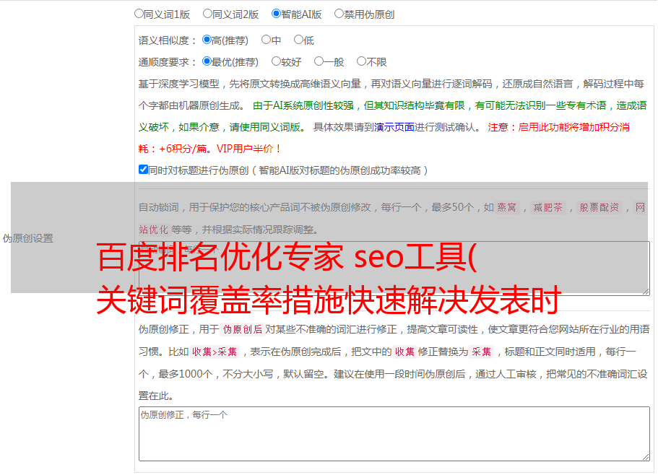The width and height of the screenshot is (658, 475).
Task: Set 通顺度要求 to 一般
Action: click(319, 61)
